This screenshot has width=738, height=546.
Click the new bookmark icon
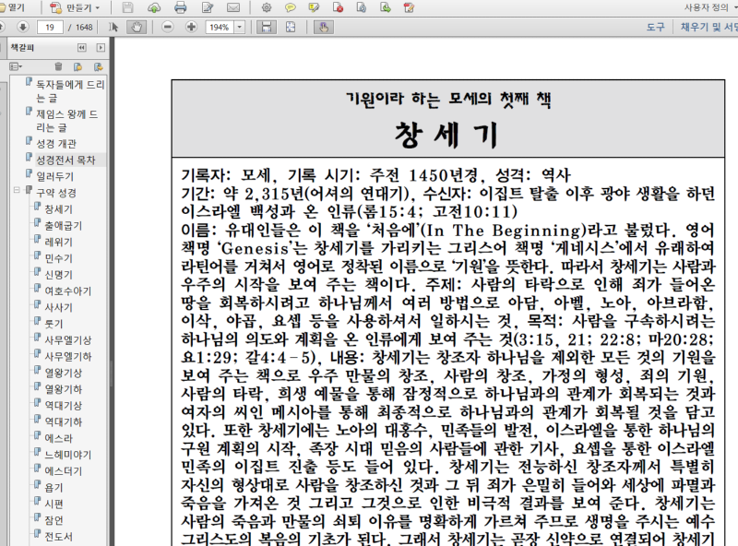coord(77,66)
